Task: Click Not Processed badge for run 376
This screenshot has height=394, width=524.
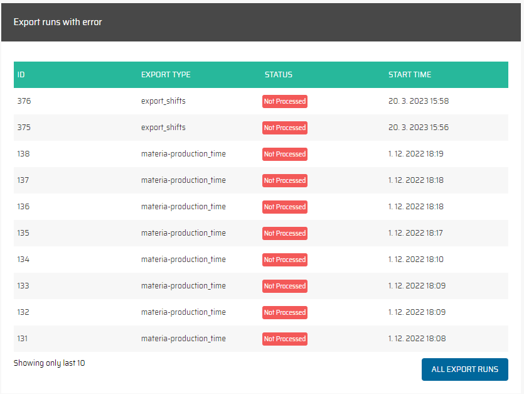Action: click(284, 101)
